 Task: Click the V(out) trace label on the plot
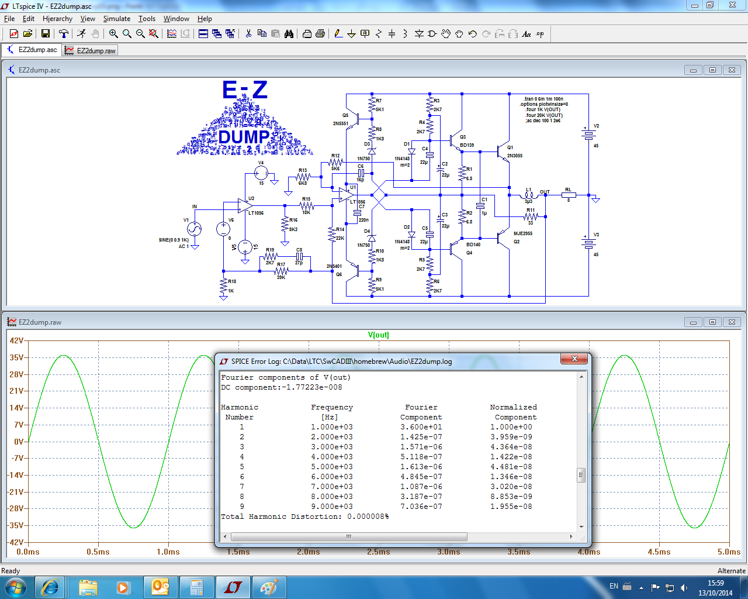(x=379, y=335)
